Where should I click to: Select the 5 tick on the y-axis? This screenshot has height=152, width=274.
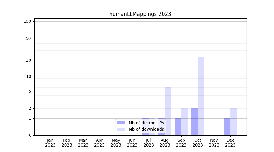(x=30, y=91)
